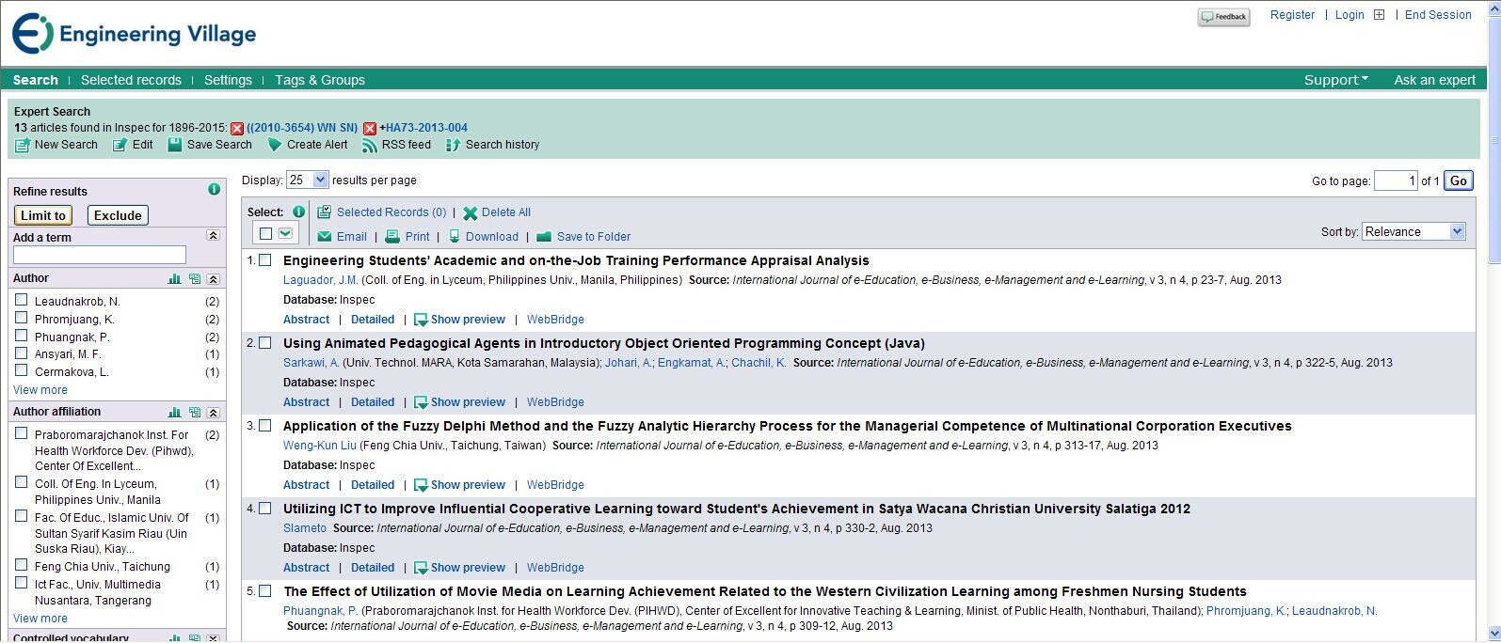Image resolution: width=1501 pixels, height=643 pixels.
Task: Export the Author facet data icon
Action: coord(195,279)
